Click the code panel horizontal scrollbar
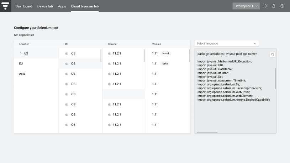This screenshot has height=163, width=290. click(x=207, y=132)
